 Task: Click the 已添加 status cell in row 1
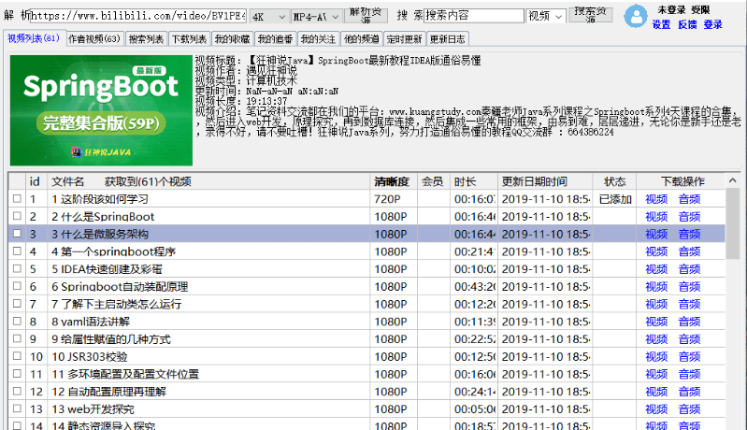(x=614, y=199)
